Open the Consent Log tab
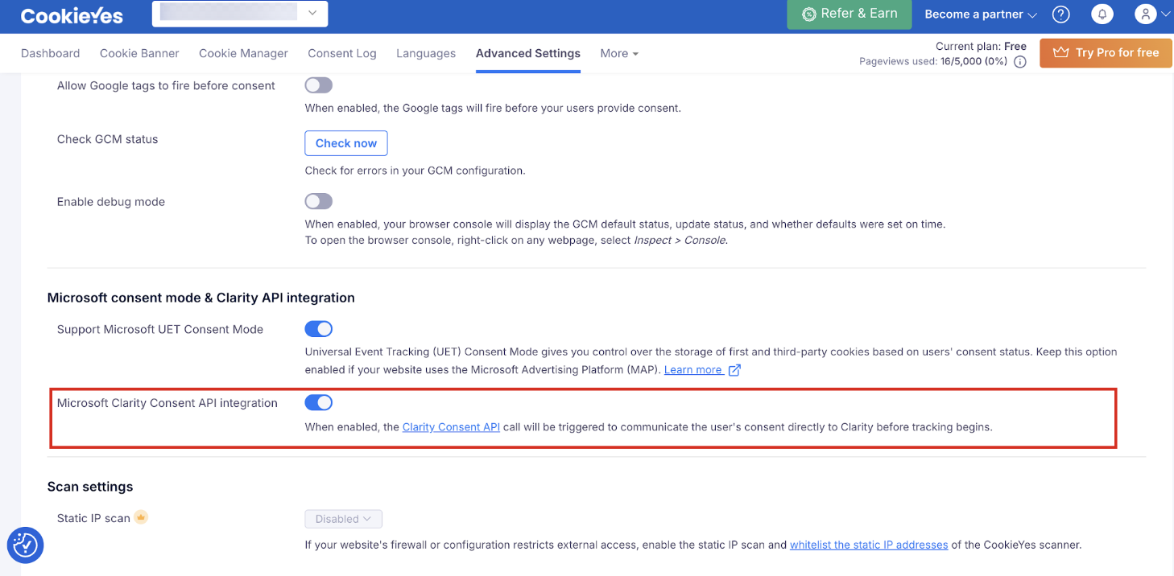The width and height of the screenshot is (1174, 576). tap(342, 53)
